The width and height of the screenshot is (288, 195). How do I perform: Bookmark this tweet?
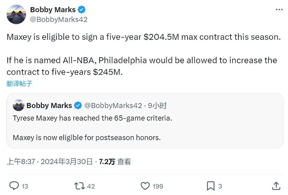tap(210, 186)
